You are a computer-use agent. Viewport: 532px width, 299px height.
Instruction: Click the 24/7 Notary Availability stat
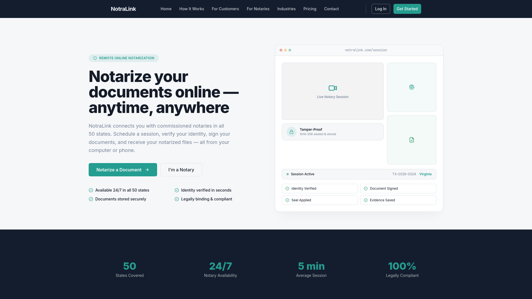pos(221,269)
